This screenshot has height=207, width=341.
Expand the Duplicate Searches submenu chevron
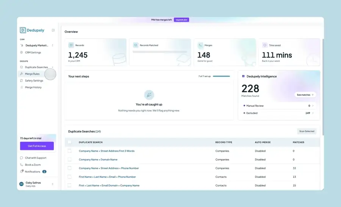click(x=53, y=67)
